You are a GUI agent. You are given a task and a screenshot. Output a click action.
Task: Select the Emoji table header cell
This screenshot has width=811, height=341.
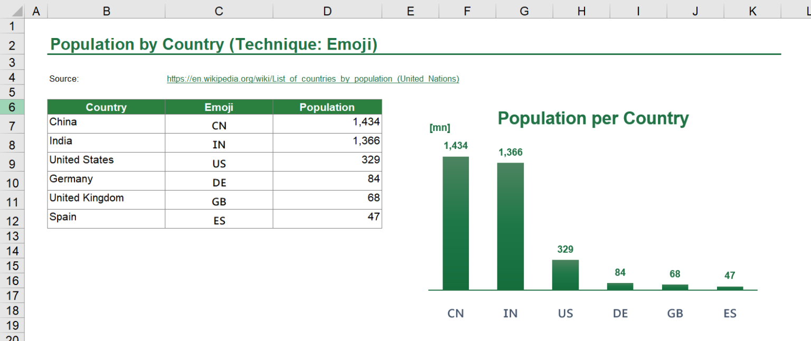point(219,107)
